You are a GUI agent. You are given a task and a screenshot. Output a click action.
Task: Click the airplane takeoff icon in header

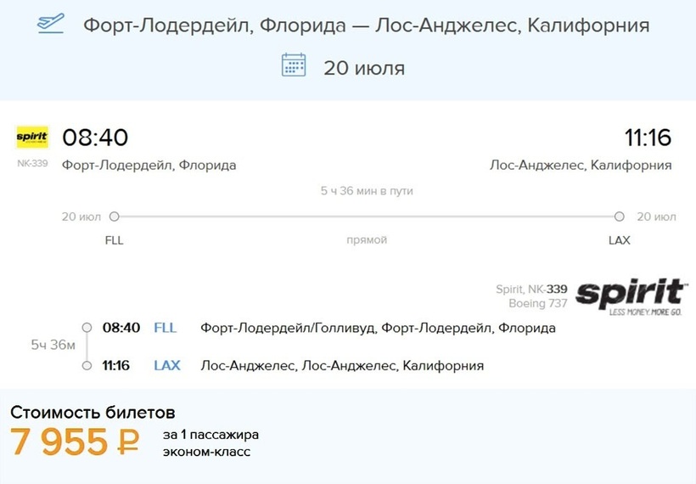pyautogui.click(x=51, y=24)
